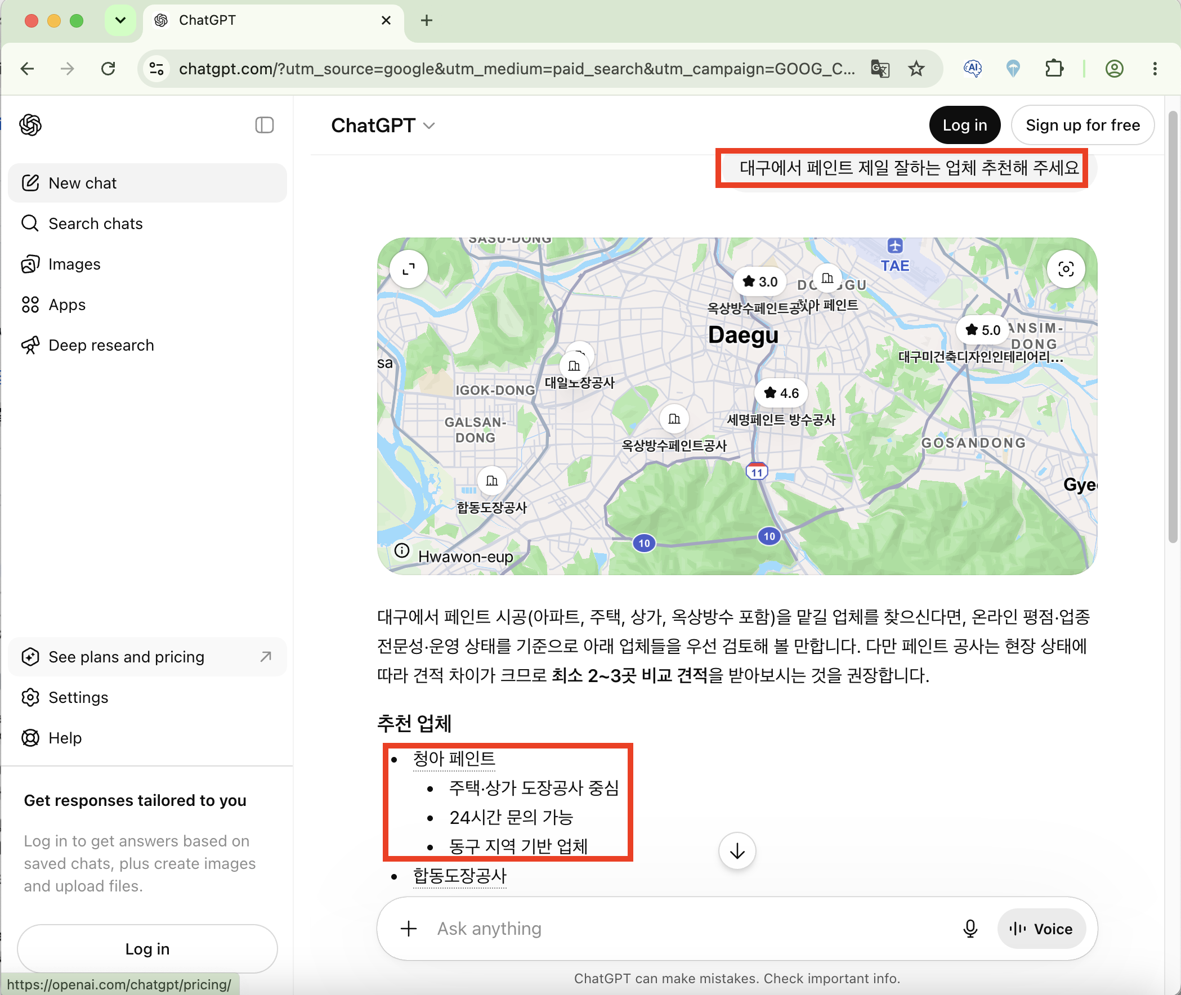Click the 세명페인트 방수공사 map label

(x=781, y=419)
